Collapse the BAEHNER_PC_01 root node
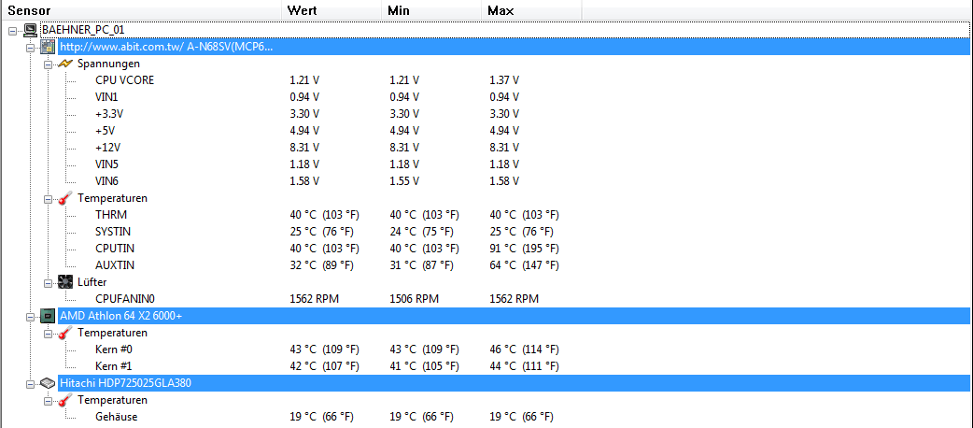973x428 pixels. (12, 30)
